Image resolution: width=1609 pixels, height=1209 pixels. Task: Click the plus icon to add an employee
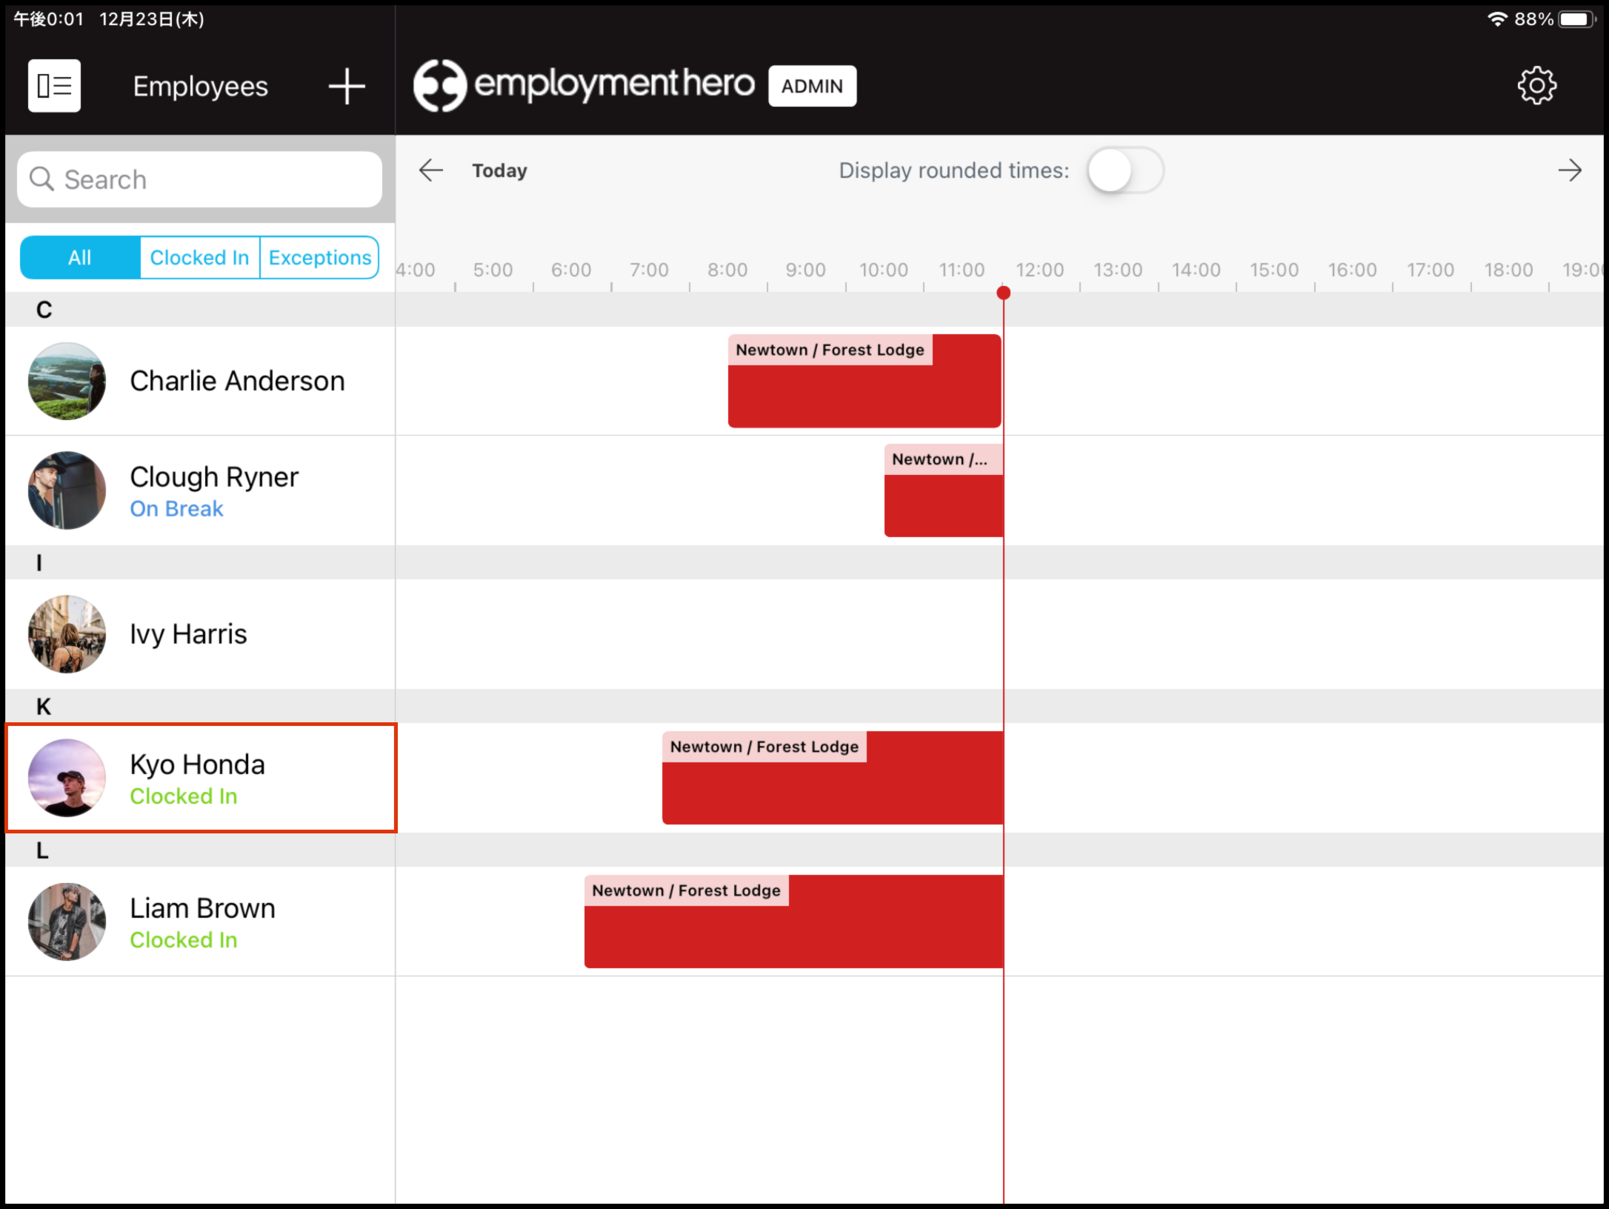(x=345, y=85)
